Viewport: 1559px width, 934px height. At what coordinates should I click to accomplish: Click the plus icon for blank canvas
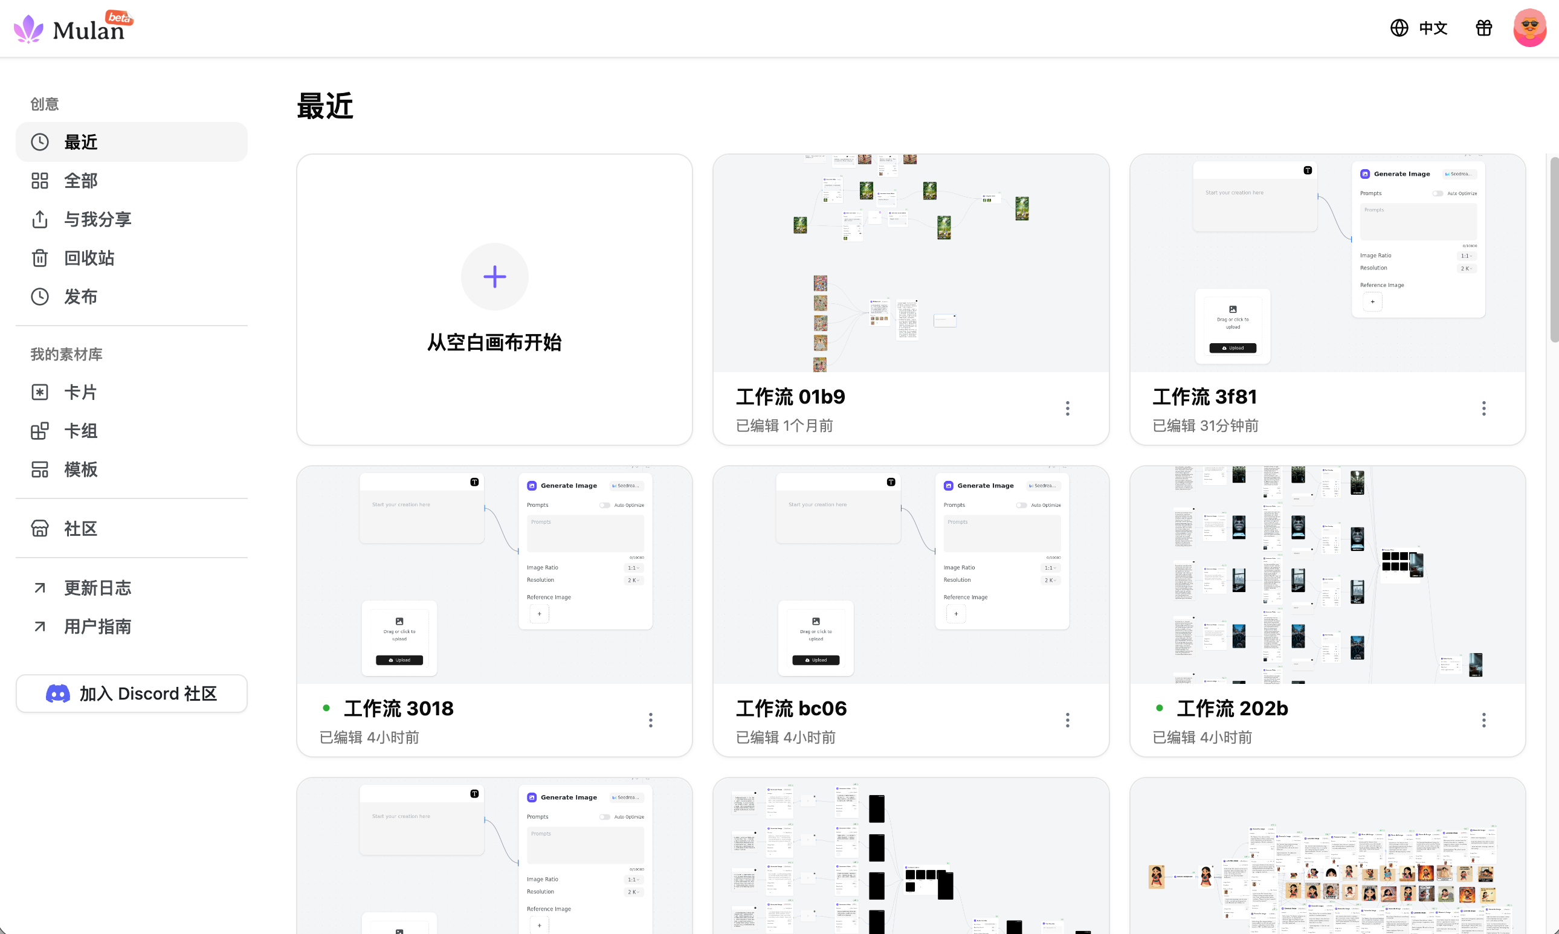(494, 276)
